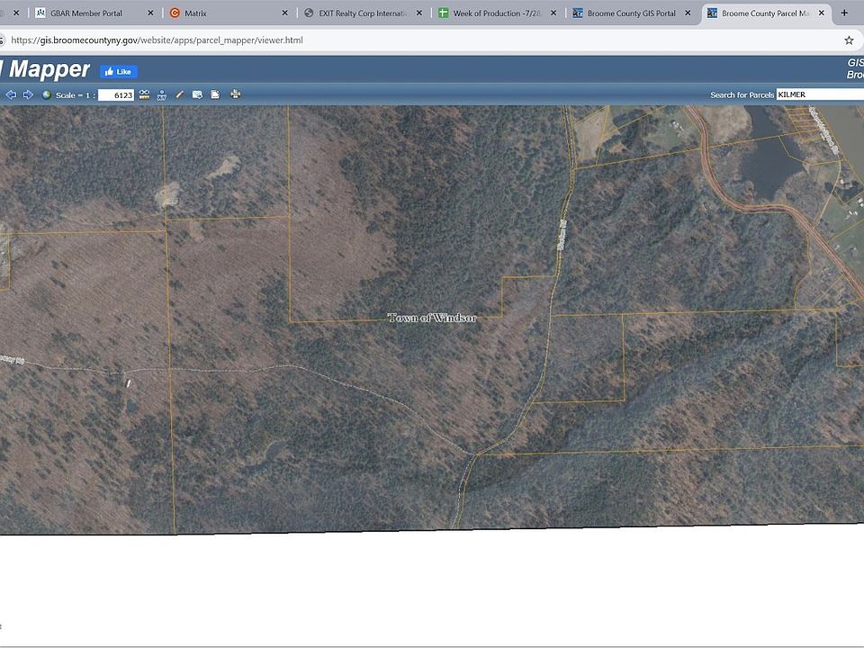Screen dimensions: 864x648
Task: Click the document export icon in toolbar
Action: [216, 94]
